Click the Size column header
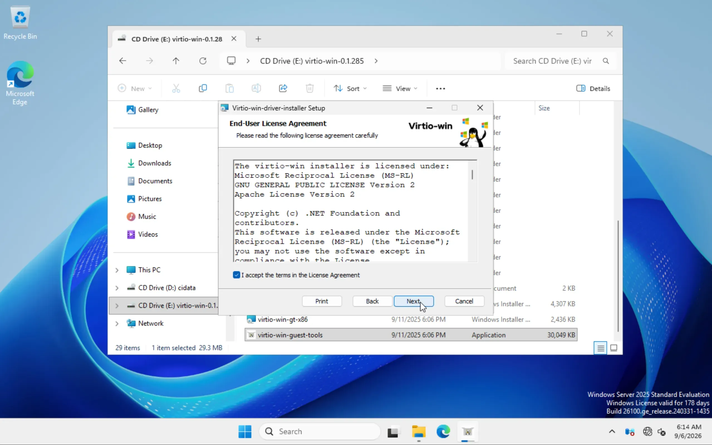This screenshot has width=712, height=445. click(557, 108)
